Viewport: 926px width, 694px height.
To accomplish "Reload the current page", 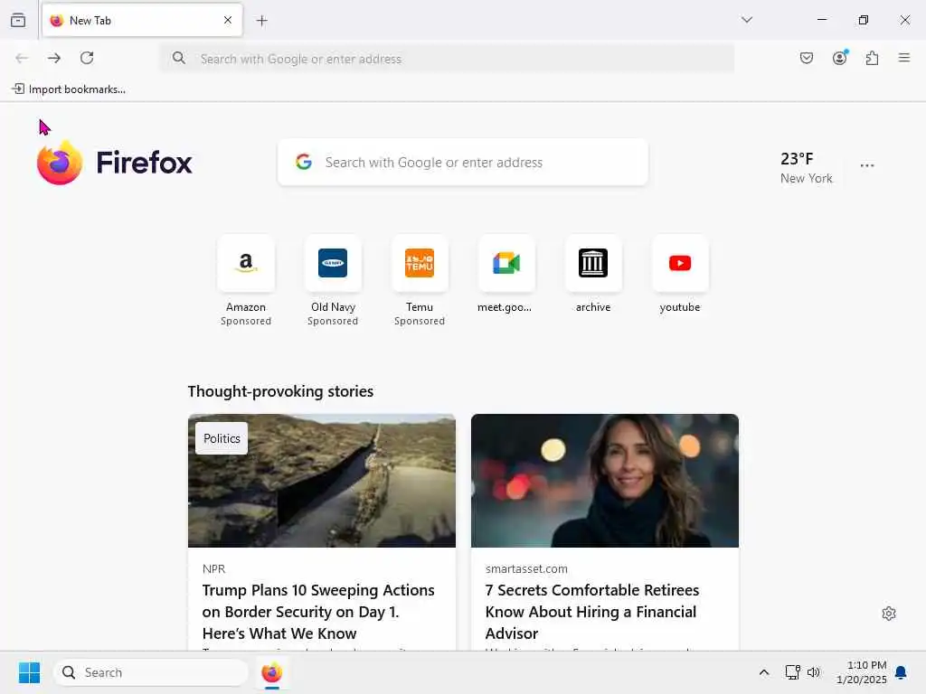I will 87,58.
